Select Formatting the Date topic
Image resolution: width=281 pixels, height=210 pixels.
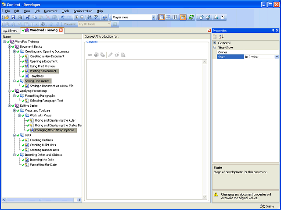click(x=43, y=164)
